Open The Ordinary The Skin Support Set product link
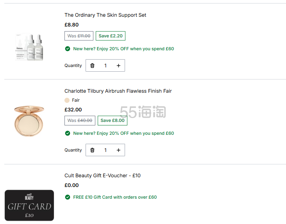This screenshot has height=224, width=286. click(x=105, y=15)
